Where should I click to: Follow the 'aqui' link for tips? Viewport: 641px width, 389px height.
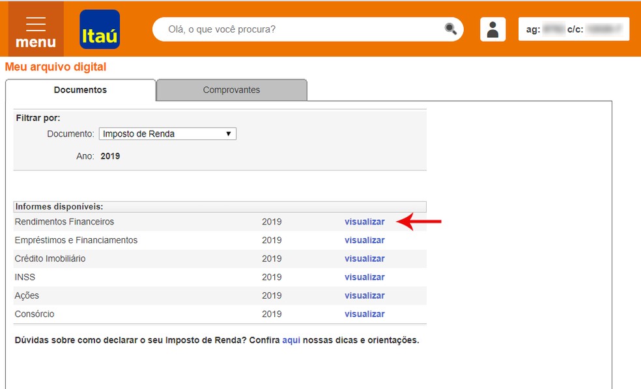(x=291, y=340)
